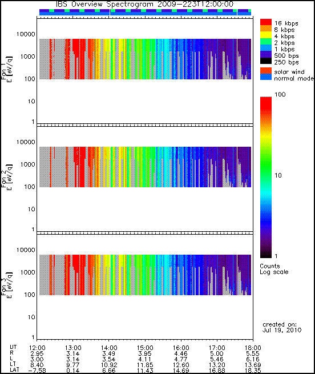Click the solar wind mode swatch
315x374 pixels.
click(x=266, y=71)
